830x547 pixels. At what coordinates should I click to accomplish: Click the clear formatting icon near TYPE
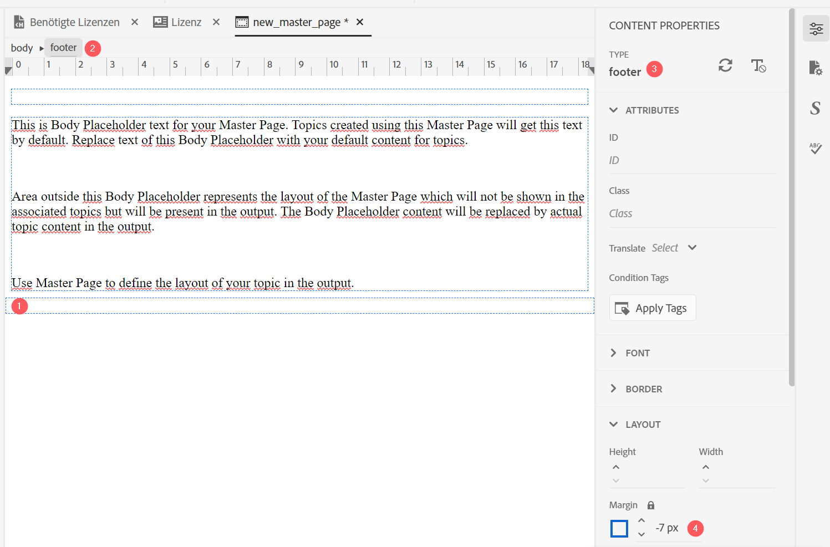click(x=758, y=66)
